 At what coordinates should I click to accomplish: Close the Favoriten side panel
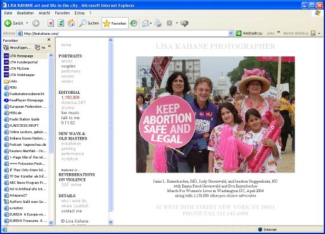pos(49,39)
